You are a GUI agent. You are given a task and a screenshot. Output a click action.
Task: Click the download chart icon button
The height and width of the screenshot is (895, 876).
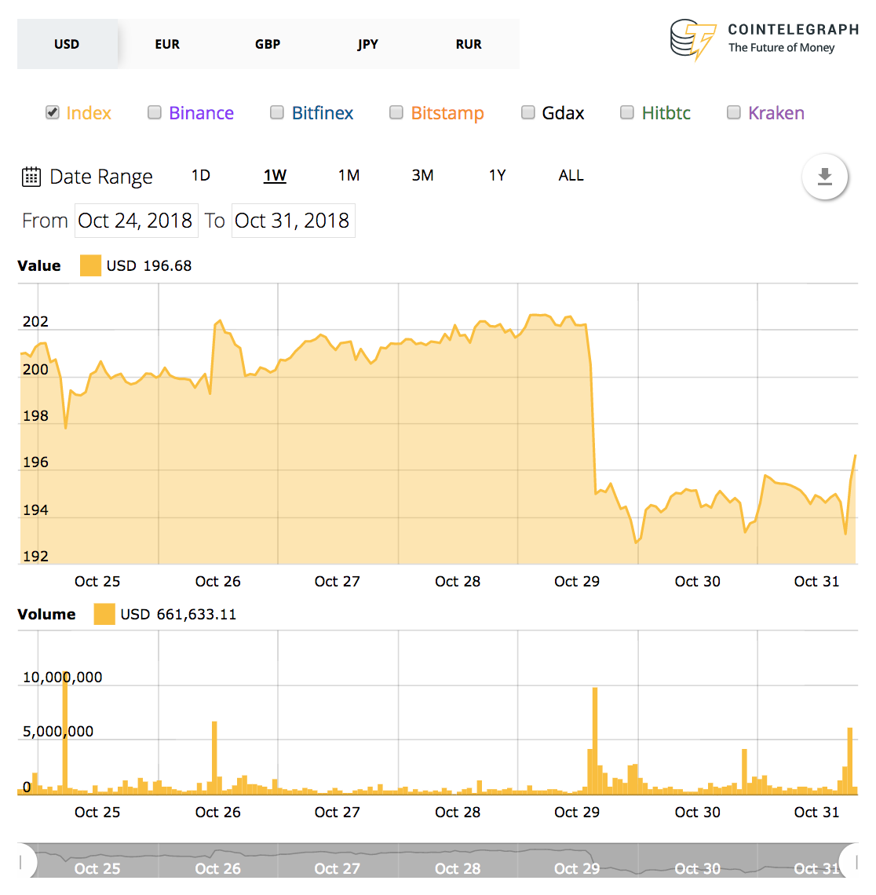[x=824, y=177]
